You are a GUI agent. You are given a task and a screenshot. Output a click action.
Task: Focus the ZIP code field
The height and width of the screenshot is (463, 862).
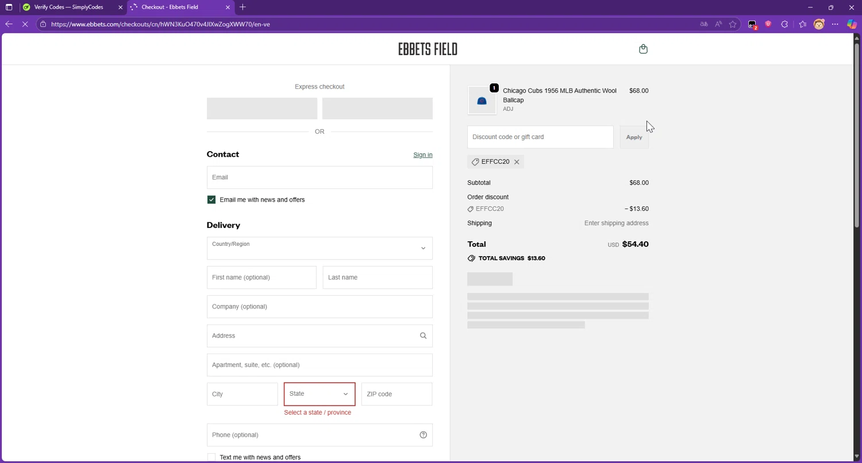(397, 394)
